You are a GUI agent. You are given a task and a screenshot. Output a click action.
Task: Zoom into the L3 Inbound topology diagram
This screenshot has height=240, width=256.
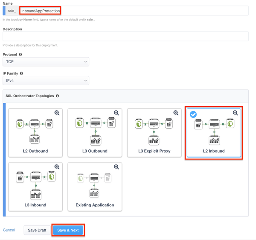[57, 167]
